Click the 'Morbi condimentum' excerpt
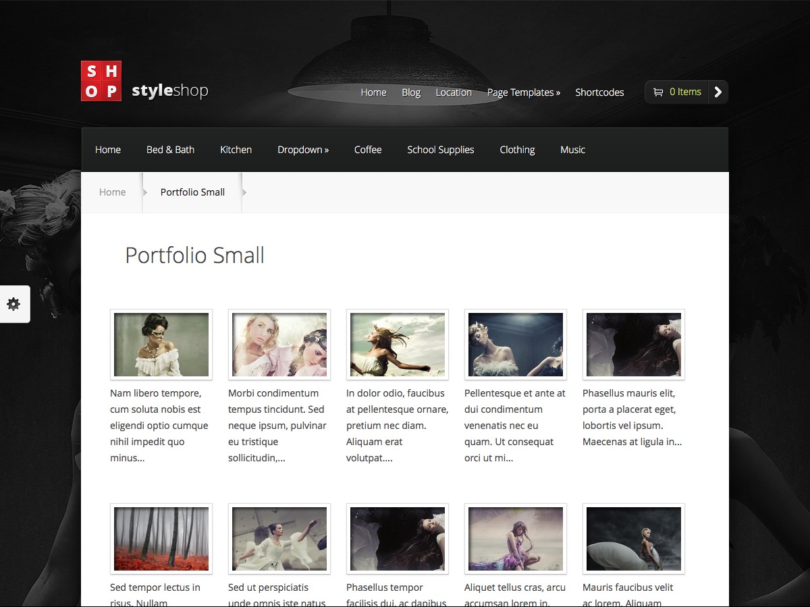The width and height of the screenshot is (810, 607). 277,426
